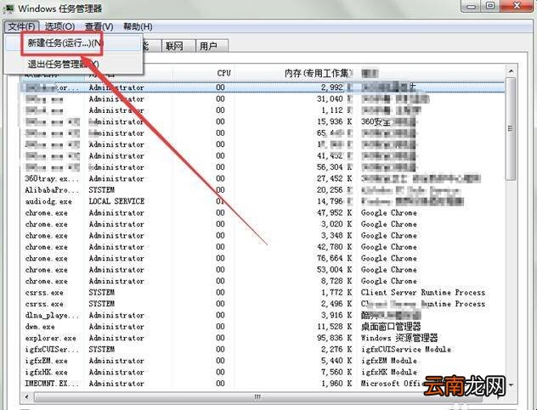Click the process list scroll-up arrow
Image resolution: width=537 pixels, height=410 pixels.
[511, 70]
